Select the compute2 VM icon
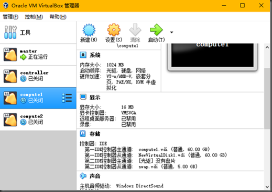 pyautogui.click(x=10, y=119)
